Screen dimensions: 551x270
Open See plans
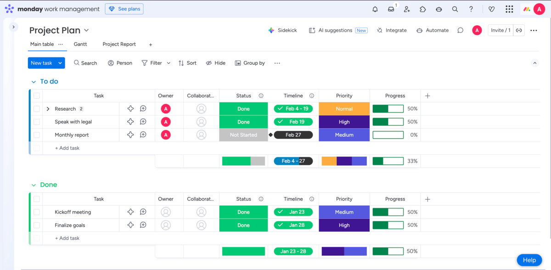tap(124, 9)
